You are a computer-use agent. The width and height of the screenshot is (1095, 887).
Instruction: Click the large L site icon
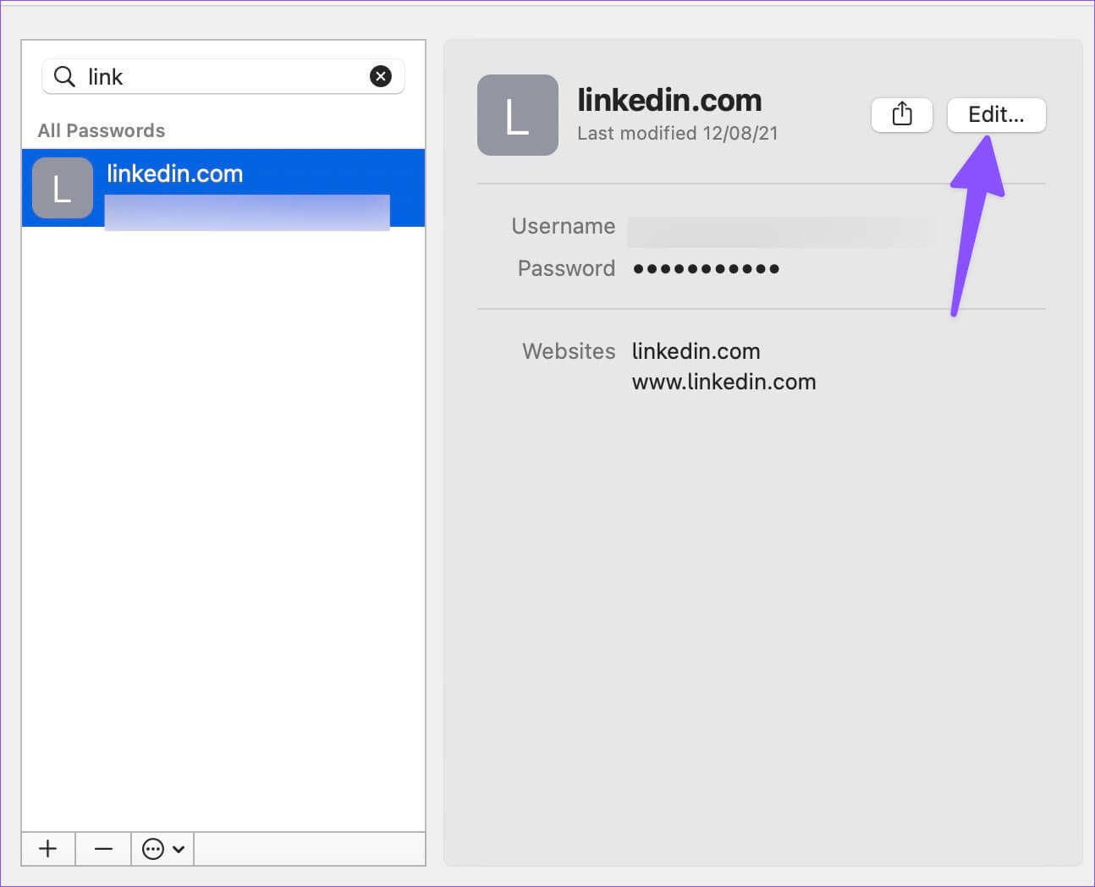pos(518,115)
